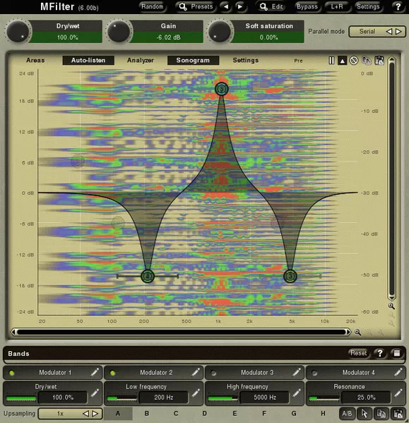
Task: Open Areas tab in graph
Action: (x=35, y=60)
